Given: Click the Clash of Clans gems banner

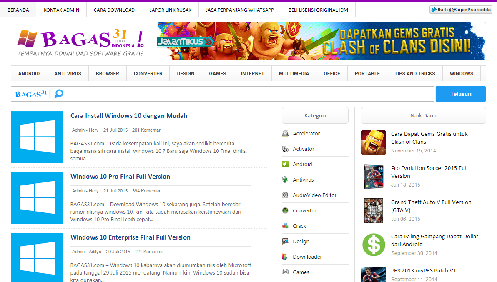Looking at the screenshot, I should [x=321, y=41].
